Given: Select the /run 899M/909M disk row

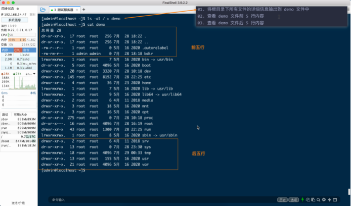Looking at the screenshot, I should pyautogui.click(x=18, y=128).
